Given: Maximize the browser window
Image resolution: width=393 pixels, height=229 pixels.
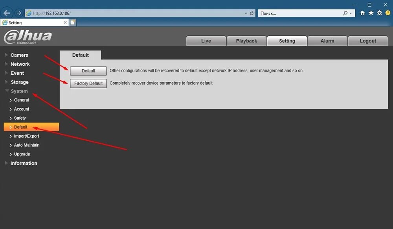Looking at the screenshot, I should click(369, 5).
